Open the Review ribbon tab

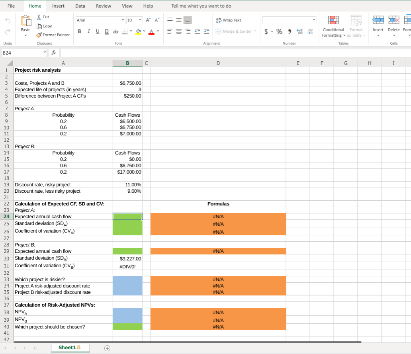(x=103, y=6)
